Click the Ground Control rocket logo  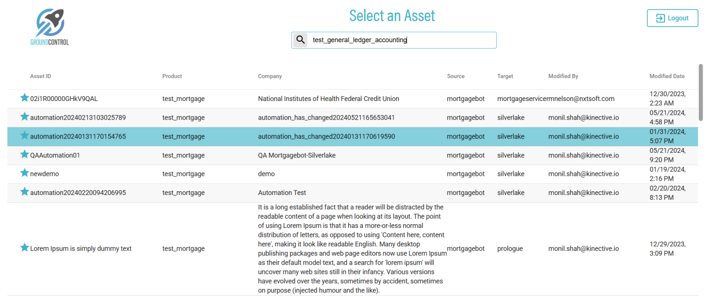pos(50,26)
